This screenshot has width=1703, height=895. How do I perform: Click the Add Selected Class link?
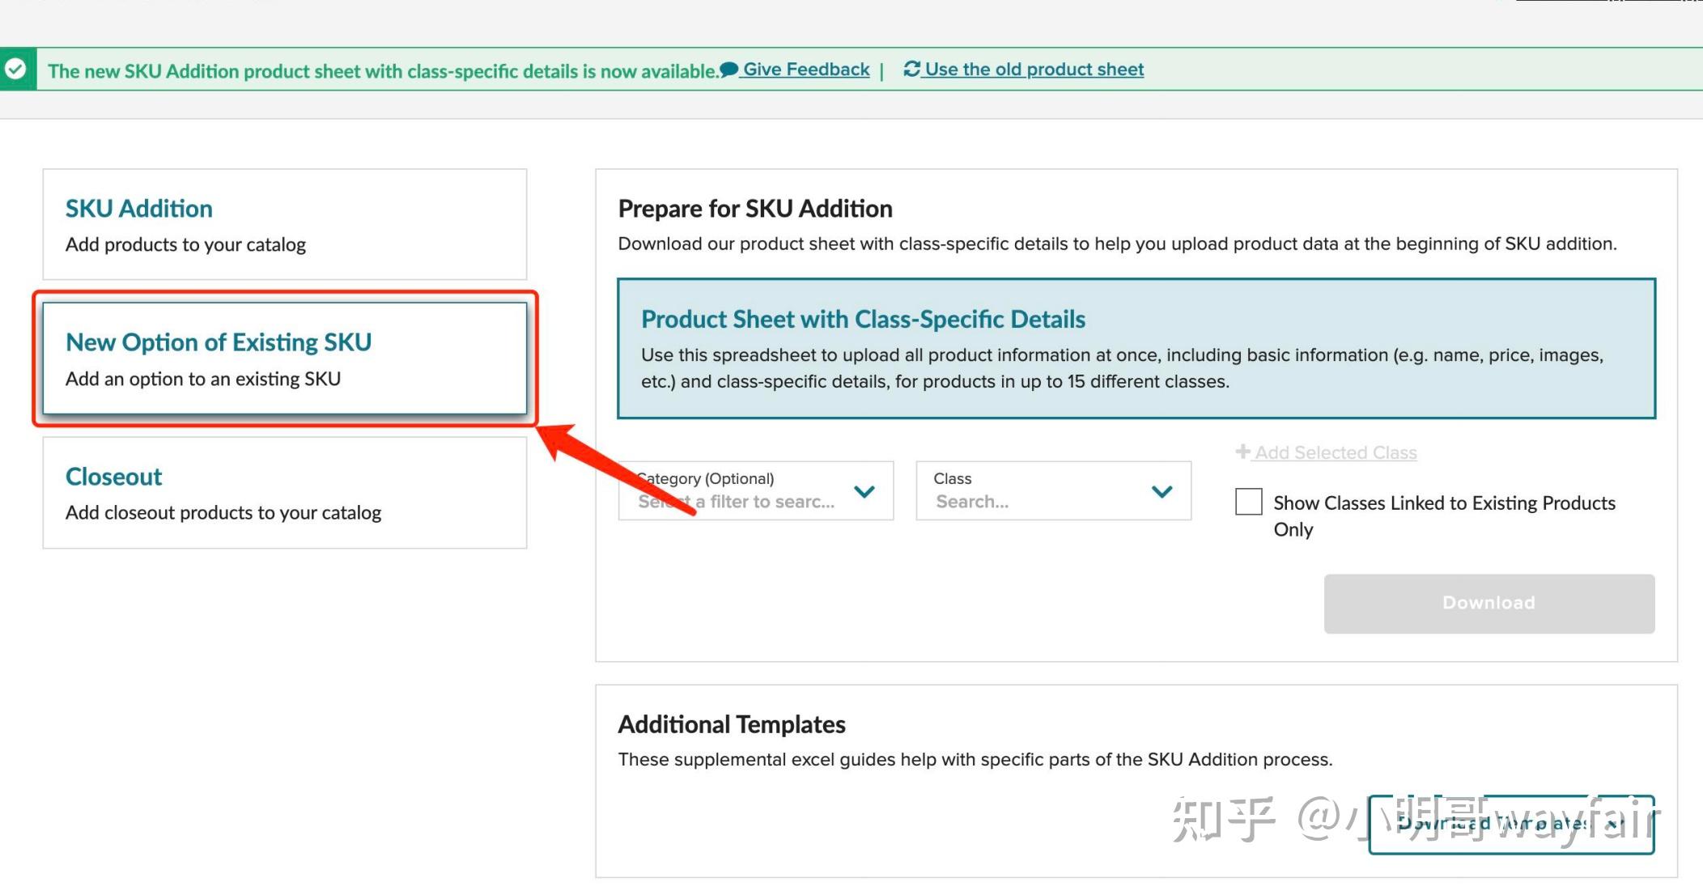(1336, 453)
